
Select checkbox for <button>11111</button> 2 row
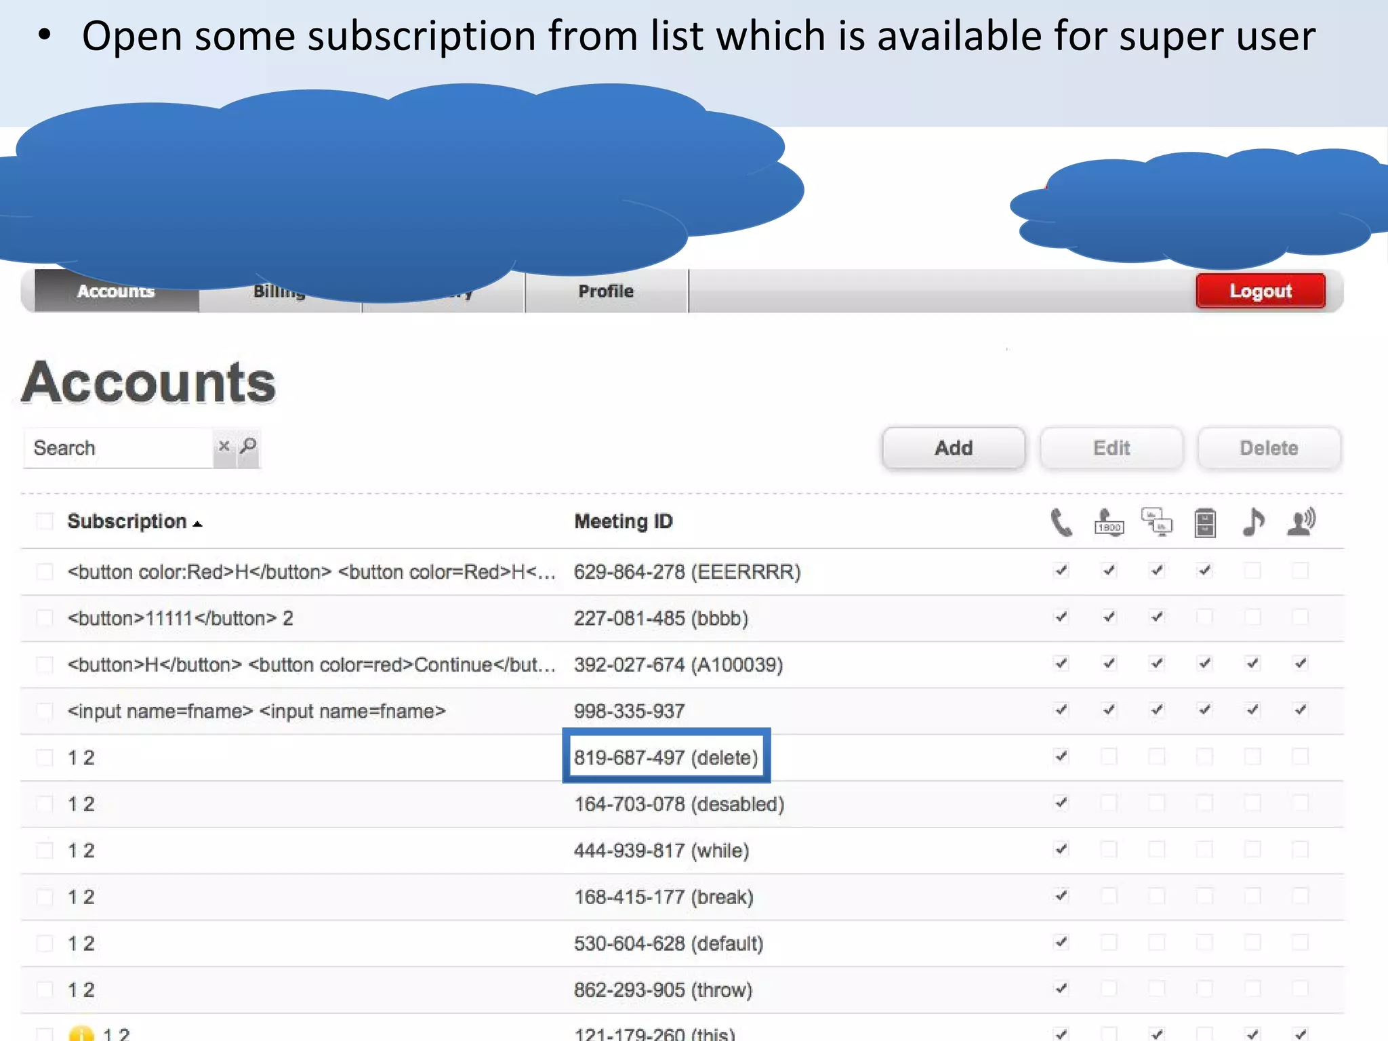[45, 618]
